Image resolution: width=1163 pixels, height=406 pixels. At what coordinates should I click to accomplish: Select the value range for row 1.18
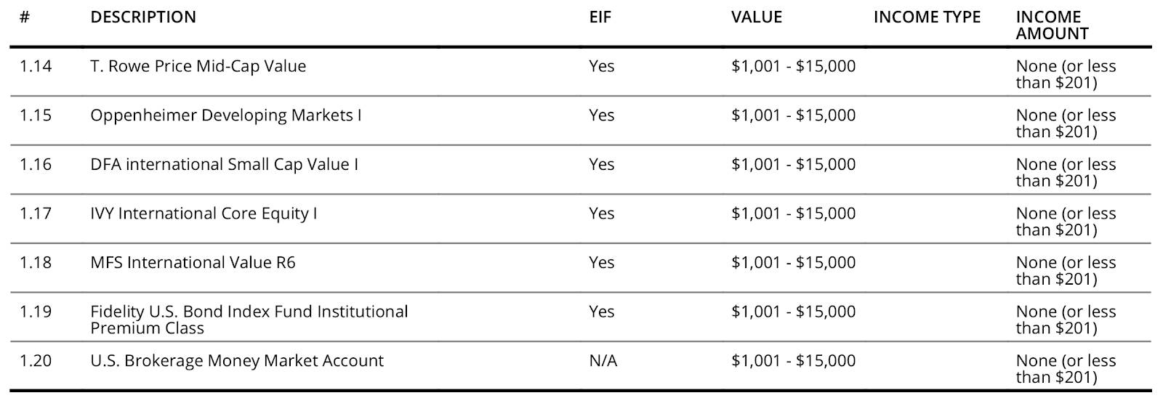(x=793, y=262)
